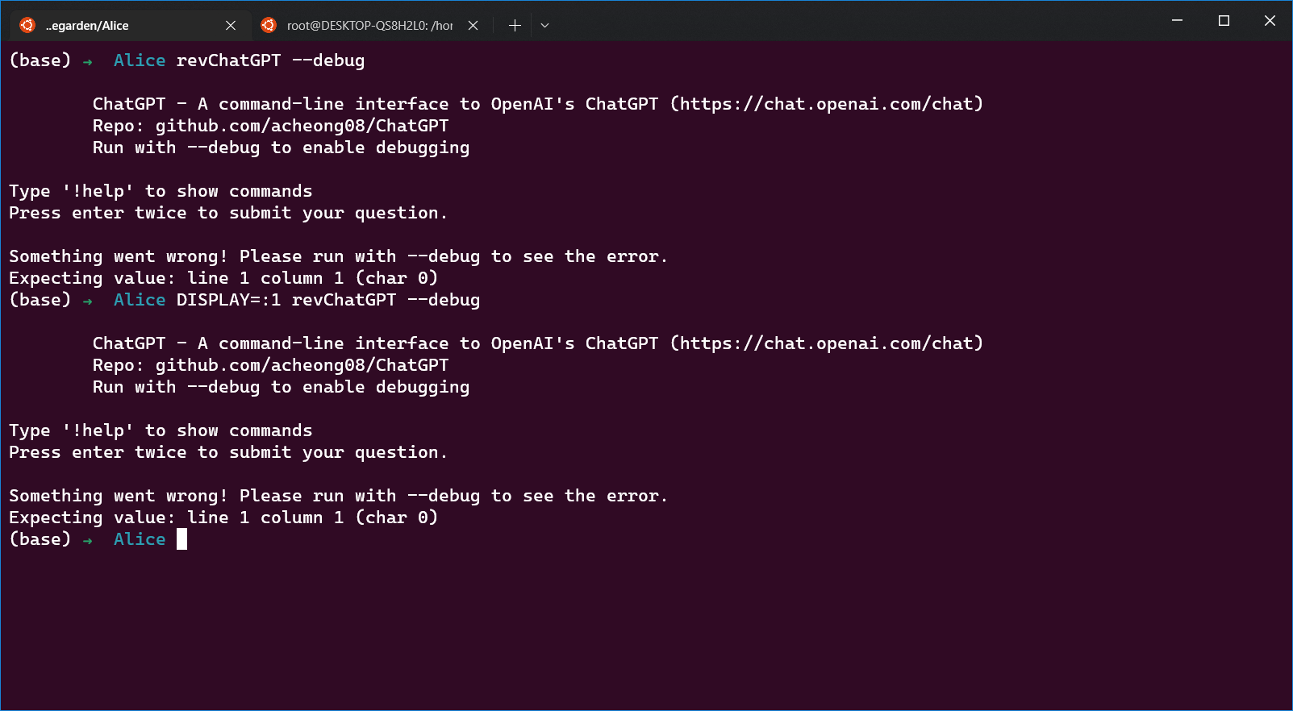Click the DISPLAY=:1 command text
Viewport: 1293px width, 711px height.
[231, 299]
